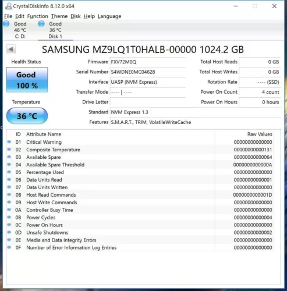Image resolution: width=287 pixels, height=291 pixels.
Task: Click the status dot for Percentage Used
Action: 9,172
